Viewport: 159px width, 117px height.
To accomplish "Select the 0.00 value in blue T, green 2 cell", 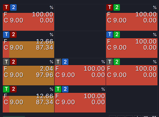I will point(150,47).
